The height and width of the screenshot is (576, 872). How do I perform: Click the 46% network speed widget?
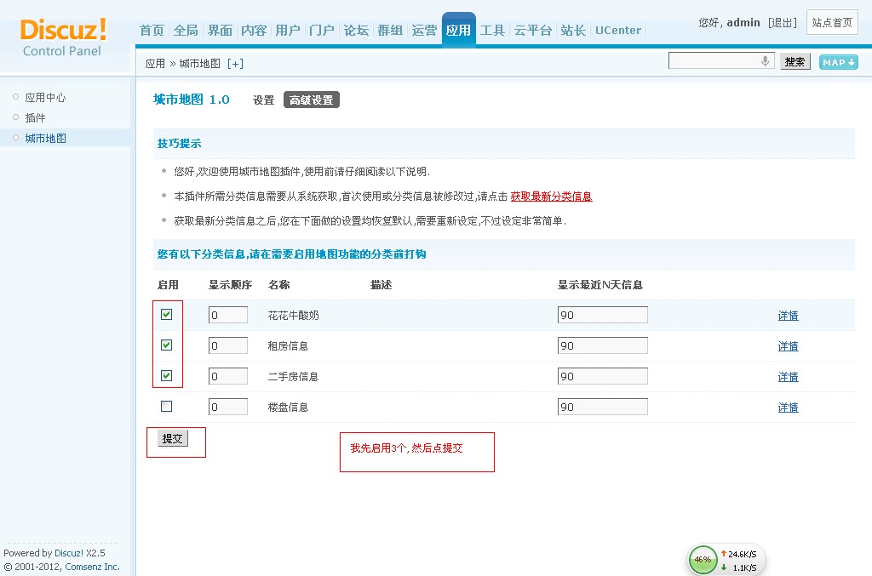click(x=703, y=560)
